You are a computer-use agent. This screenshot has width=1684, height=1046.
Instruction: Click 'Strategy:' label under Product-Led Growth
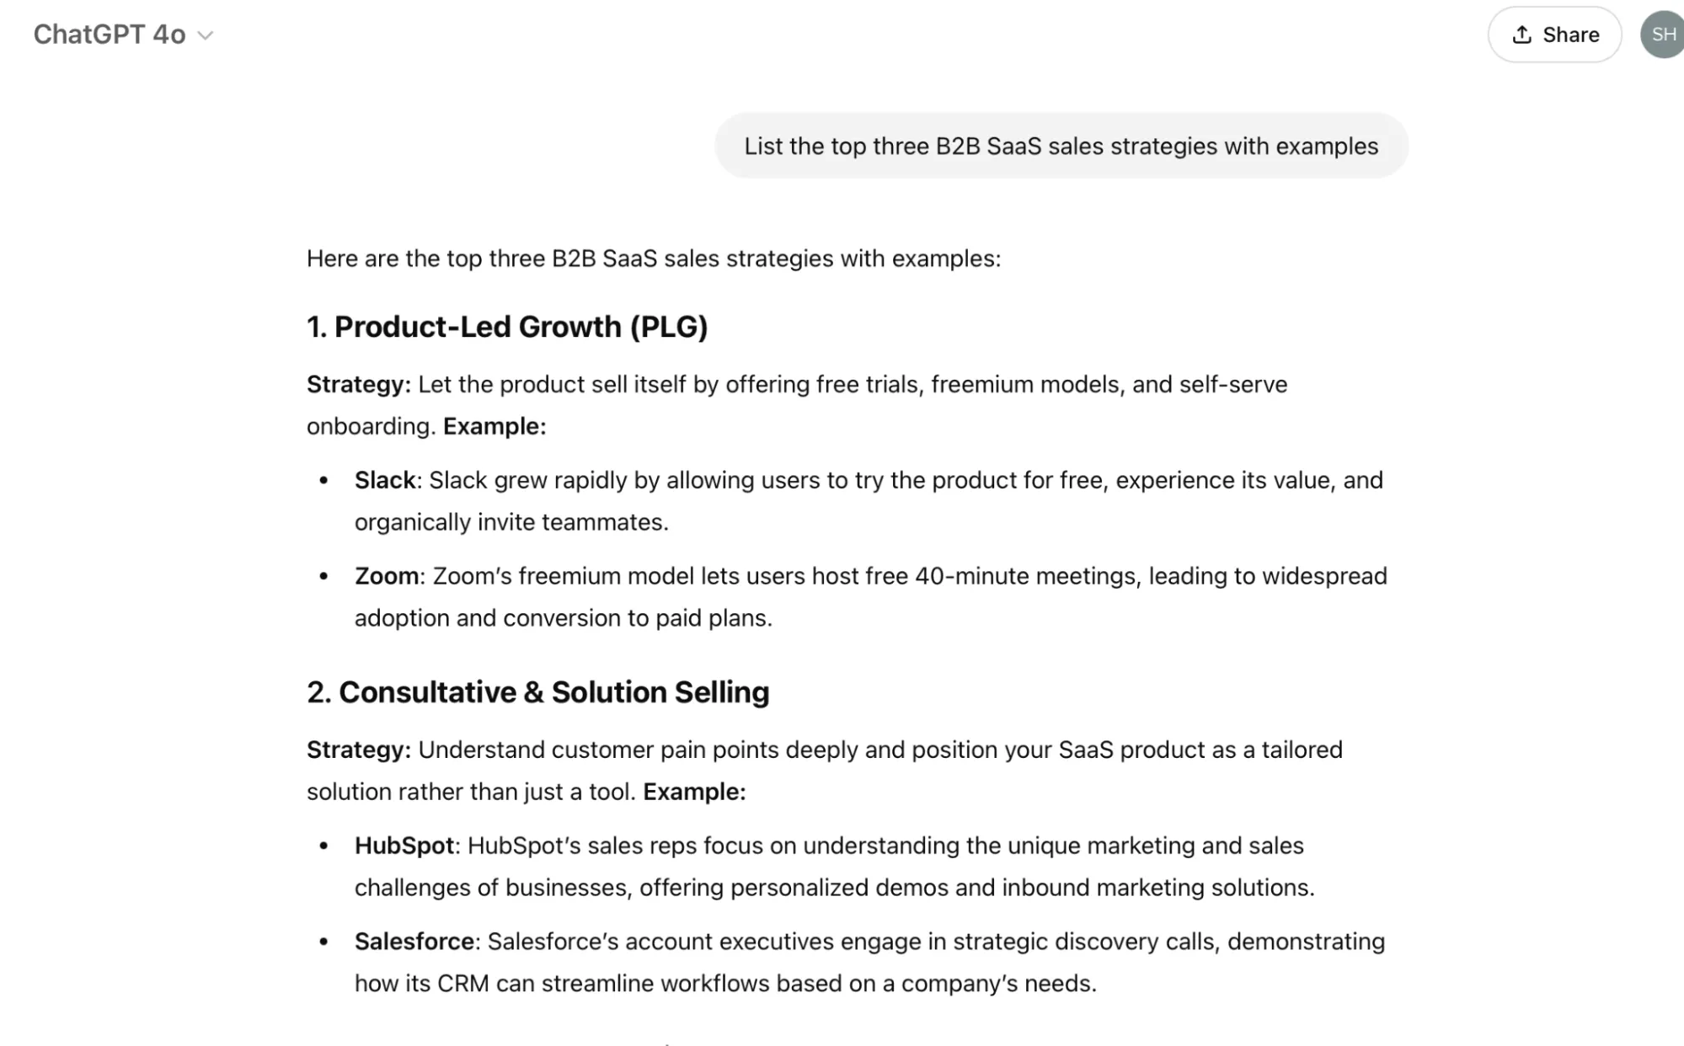pos(359,385)
